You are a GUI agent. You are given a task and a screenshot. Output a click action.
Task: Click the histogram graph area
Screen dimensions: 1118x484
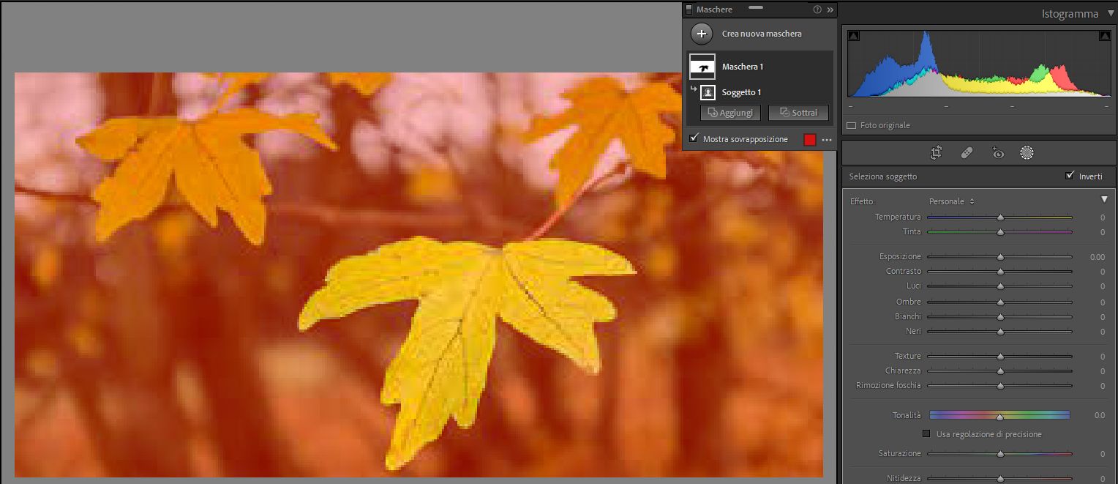(x=979, y=64)
